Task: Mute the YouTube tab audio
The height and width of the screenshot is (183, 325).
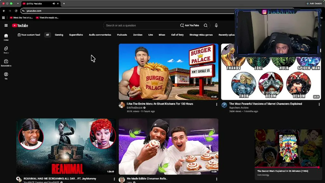Action: point(54,4)
